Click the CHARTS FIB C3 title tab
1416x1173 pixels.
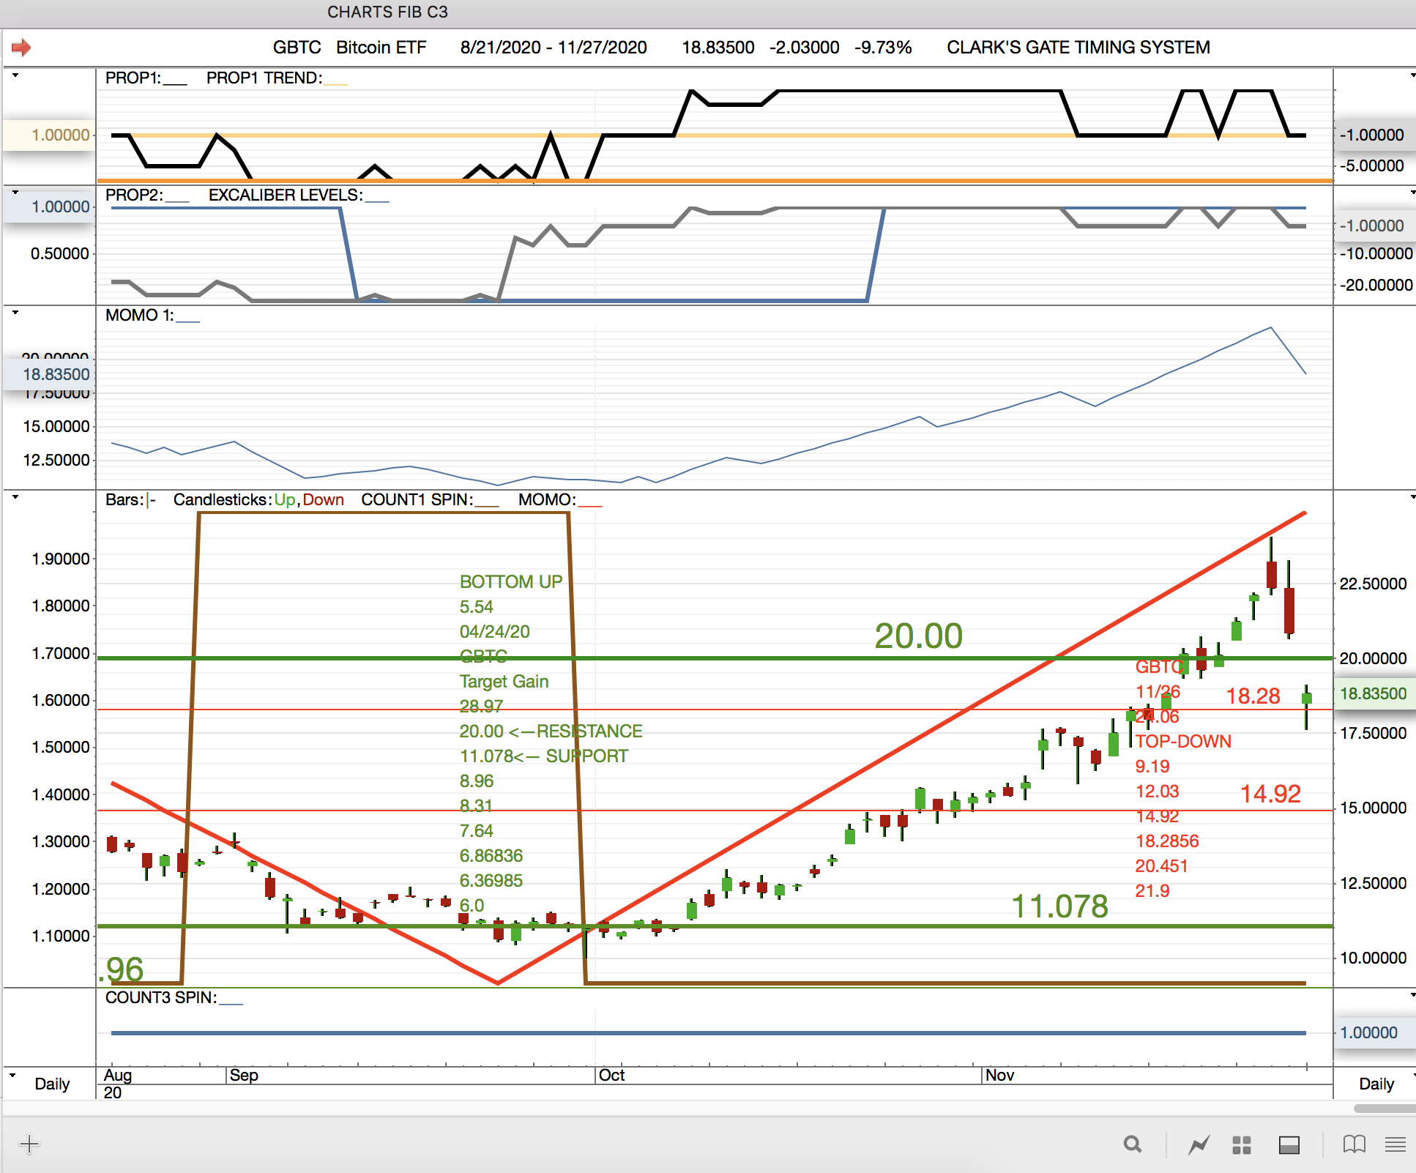point(387,12)
